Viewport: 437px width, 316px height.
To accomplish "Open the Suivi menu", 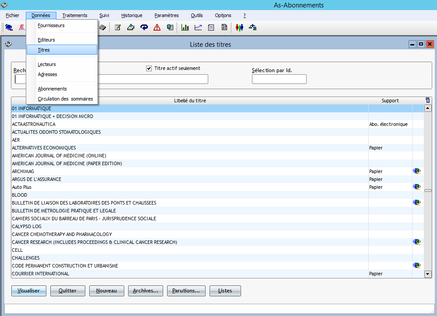I will click(104, 15).
